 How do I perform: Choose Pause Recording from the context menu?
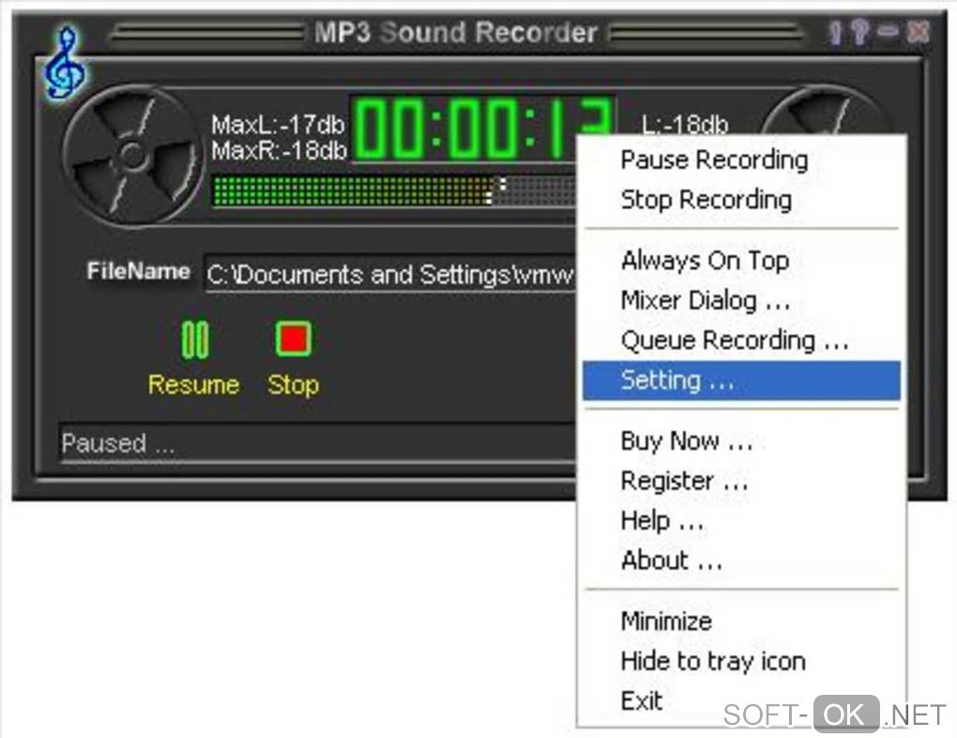click(741, 161)
